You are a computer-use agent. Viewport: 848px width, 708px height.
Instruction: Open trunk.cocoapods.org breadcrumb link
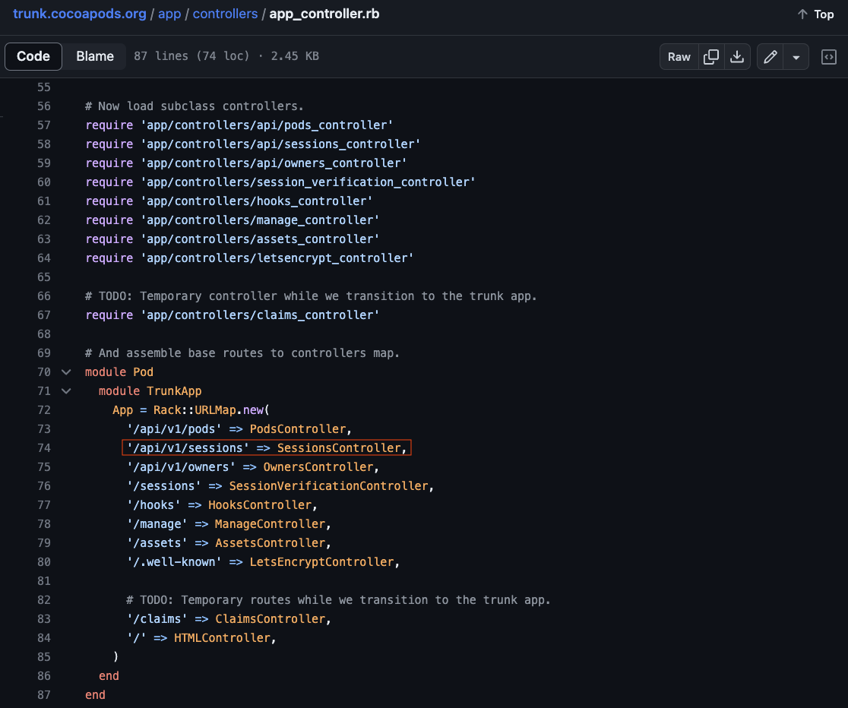pyautogui.click(x=80, y=14)
